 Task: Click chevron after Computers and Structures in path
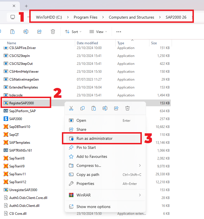[x=160, y=17]
